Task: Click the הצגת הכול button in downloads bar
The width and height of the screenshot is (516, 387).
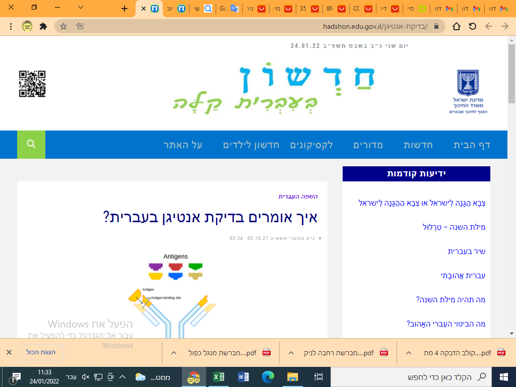Action: (40, 353)
